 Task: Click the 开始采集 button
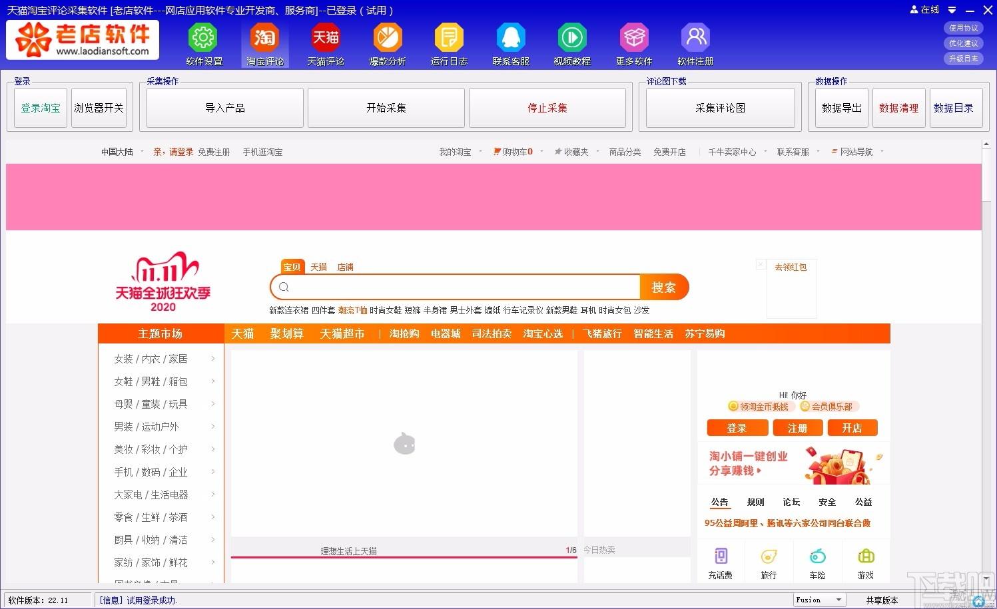pos(386,108)
